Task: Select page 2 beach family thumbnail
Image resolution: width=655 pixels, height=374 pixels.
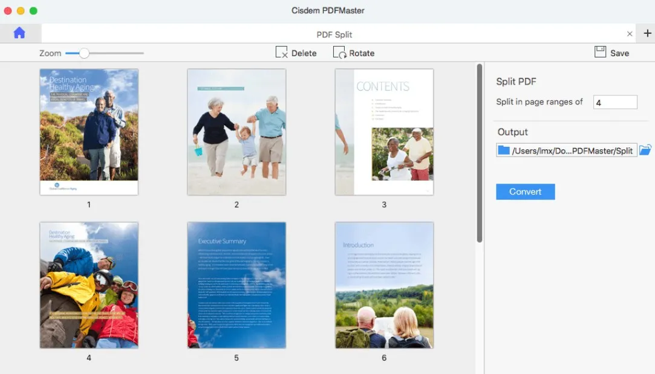Action: (236, 132)
